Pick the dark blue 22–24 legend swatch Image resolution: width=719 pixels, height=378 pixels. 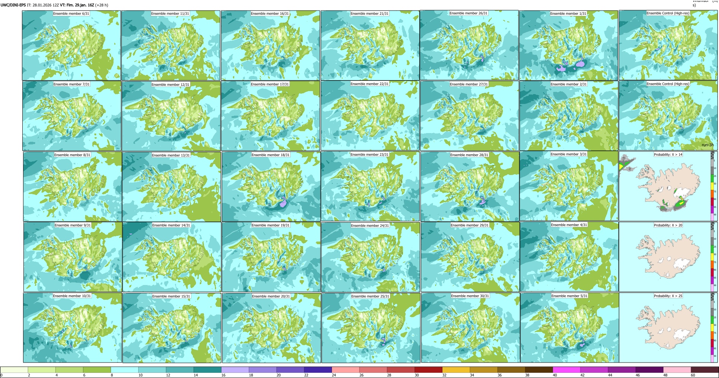point(318,370)
